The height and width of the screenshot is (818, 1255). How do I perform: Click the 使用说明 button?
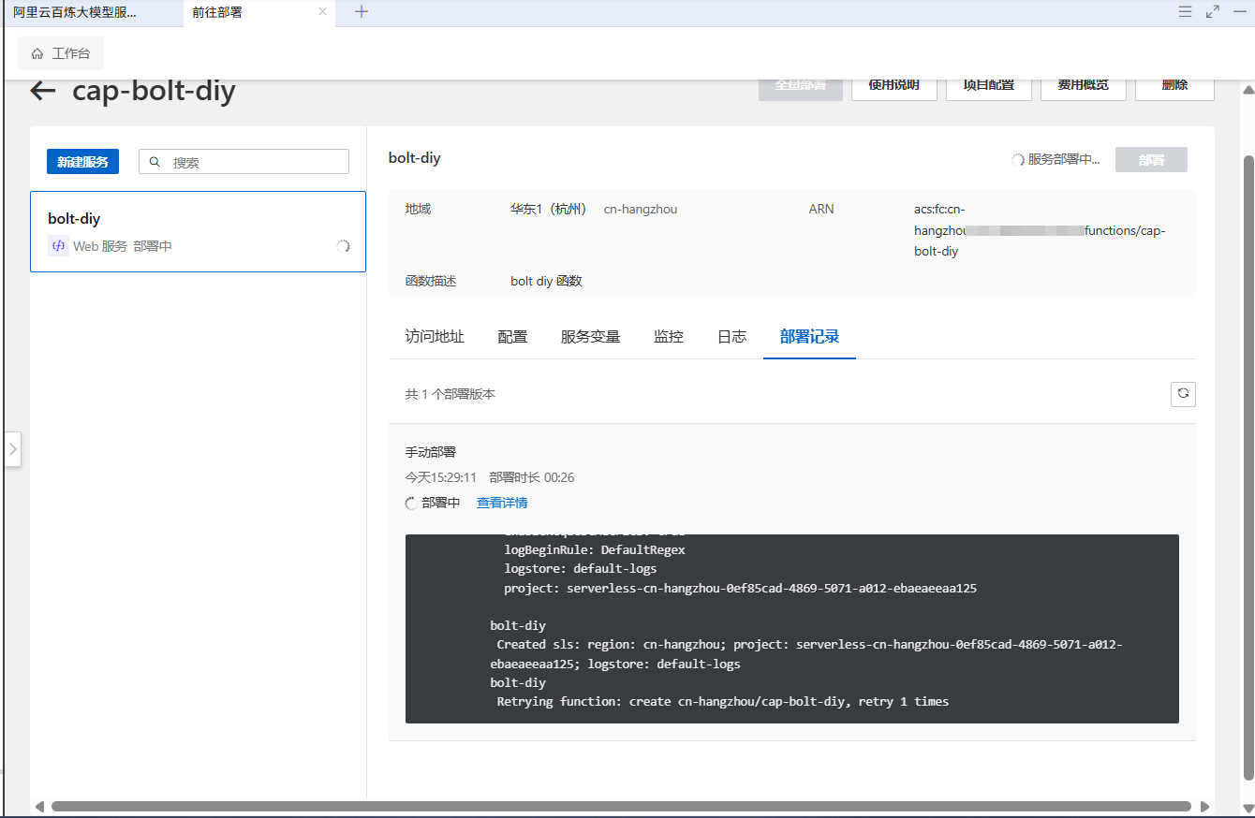[893, 86]
